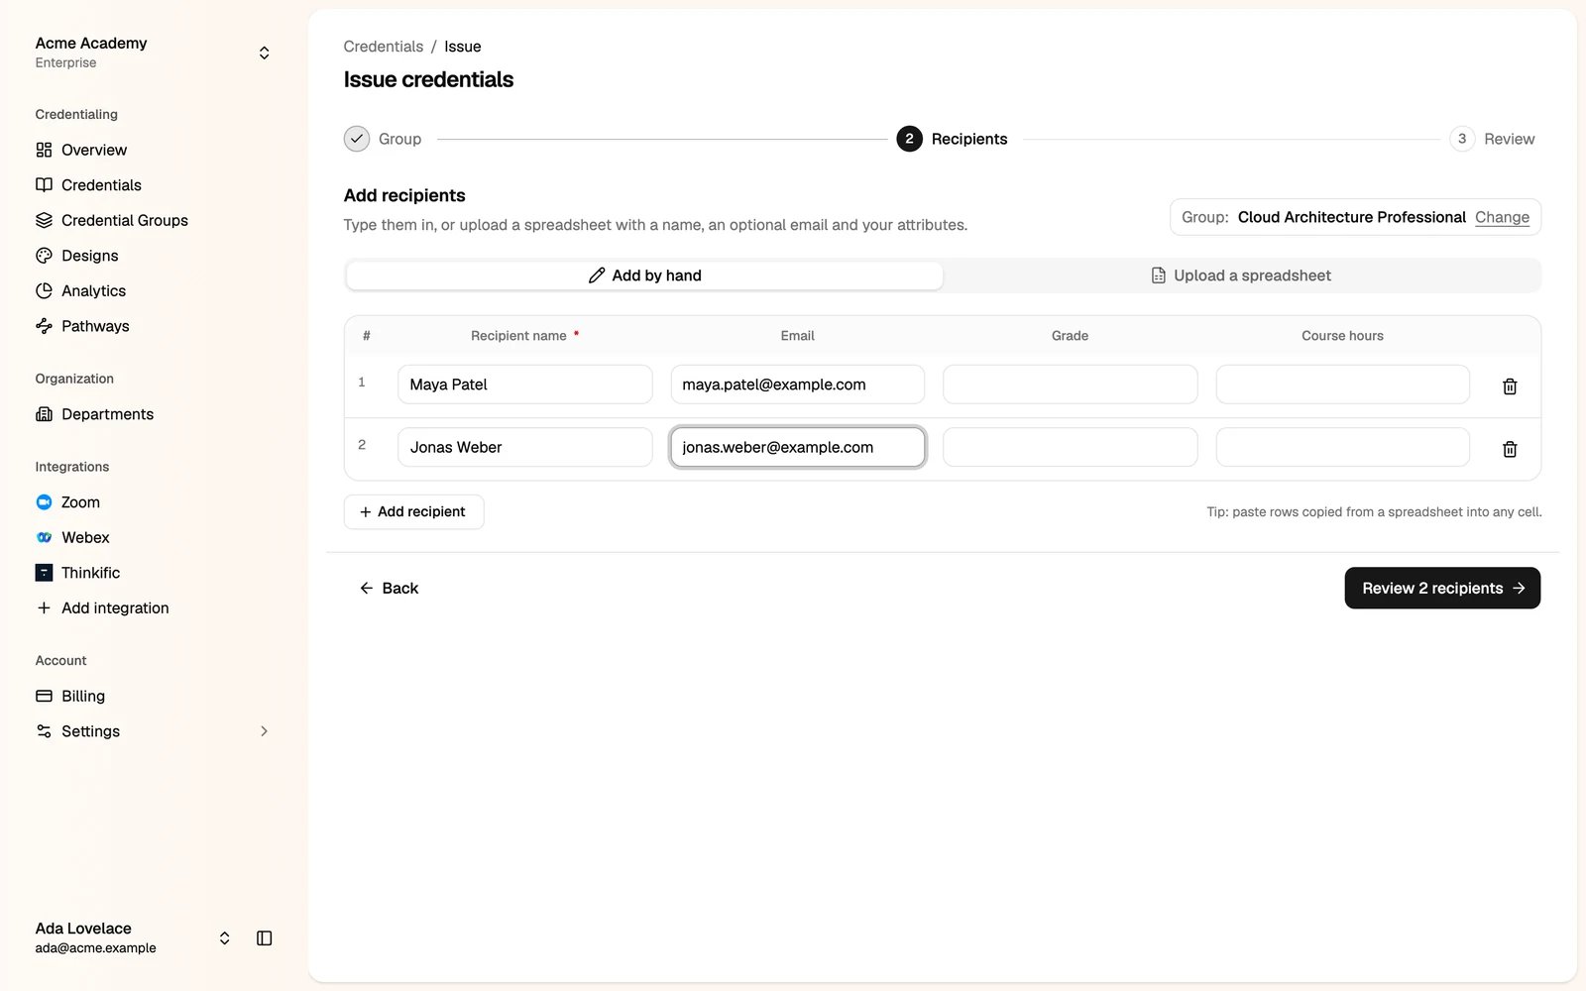The width and height of the screenshot is (1586, 991).
Task: Switch to Upload a spreadsheet tab
Action: click(x=1241, y=275)
